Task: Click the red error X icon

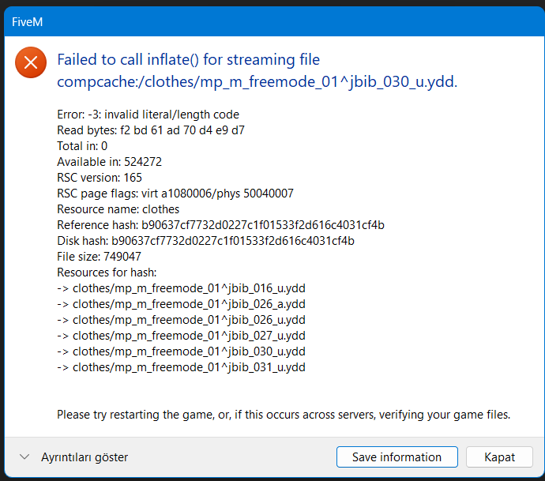Action: (x=31, y=62)
